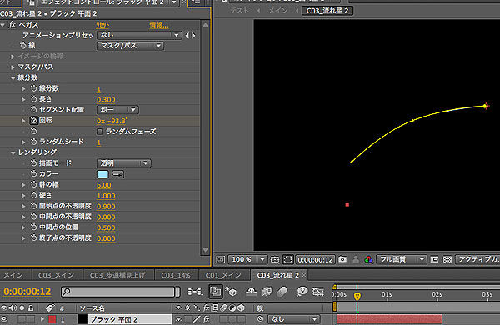Select the next animation preset arrow
This screenshot has width=500, height=325.
pos(193,35)
